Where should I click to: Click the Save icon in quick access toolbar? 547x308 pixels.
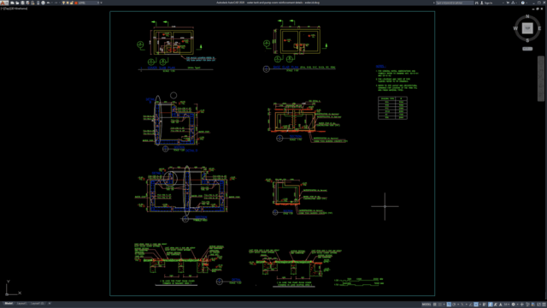[x=23, y=3]
